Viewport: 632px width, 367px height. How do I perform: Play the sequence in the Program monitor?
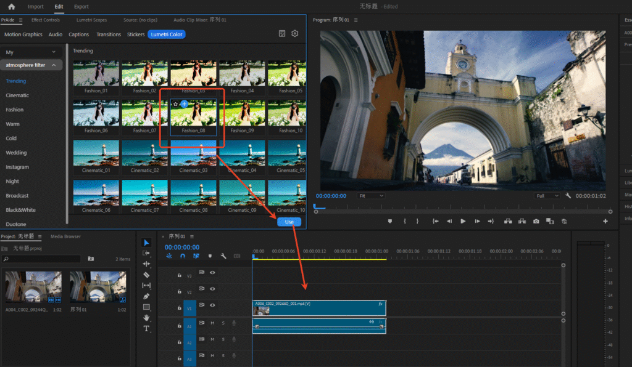tap(463, 220)
